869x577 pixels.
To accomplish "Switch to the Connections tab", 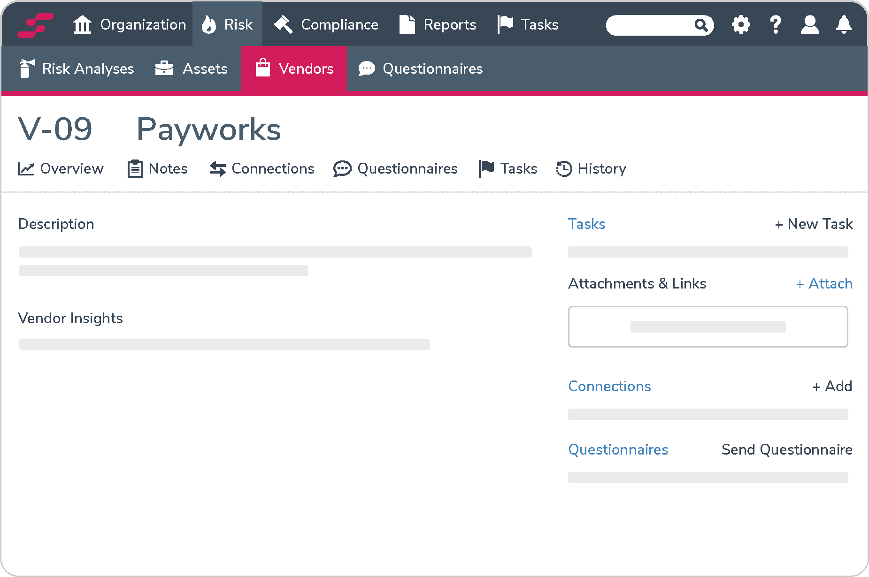I will (262, 168).
